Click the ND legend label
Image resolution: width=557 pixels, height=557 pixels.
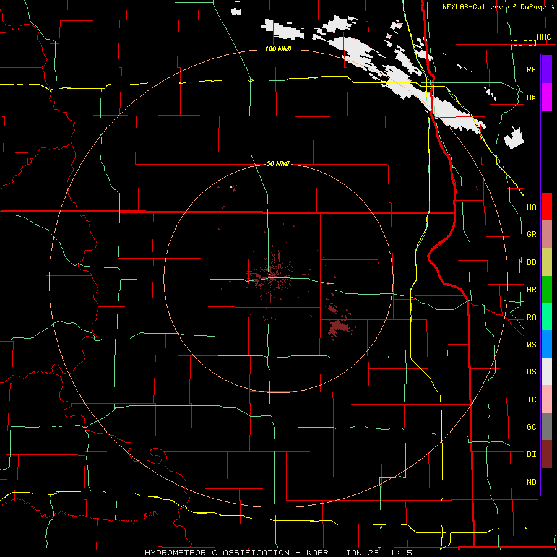click(x=532, y=482)
